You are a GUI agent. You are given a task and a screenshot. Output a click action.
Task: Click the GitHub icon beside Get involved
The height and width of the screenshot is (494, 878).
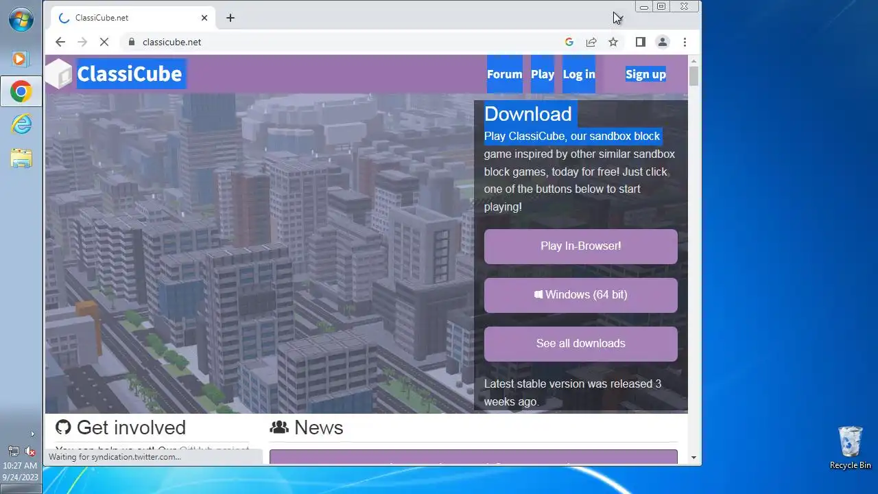pos(63,427)
